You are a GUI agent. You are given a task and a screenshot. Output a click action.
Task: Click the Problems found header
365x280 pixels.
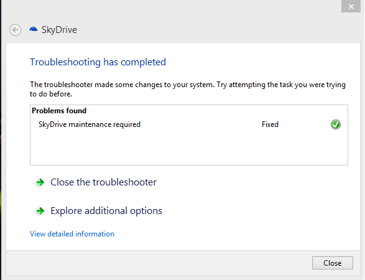[59, 111]
